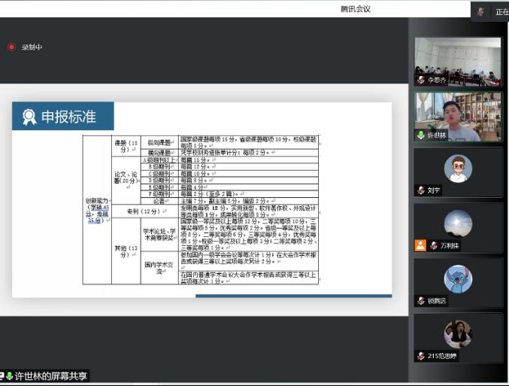Click the 腾讯会议 window title

point(356,9)
